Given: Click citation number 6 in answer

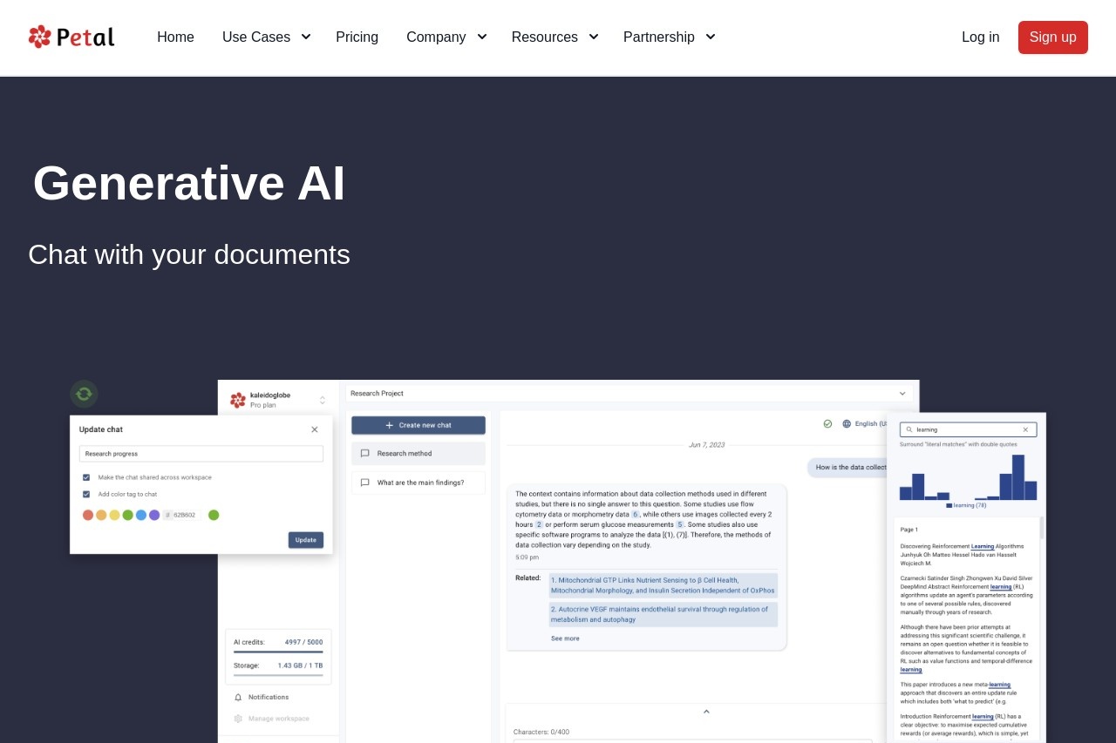Looking at the screenshot, I should pyautogui.click(x=636, y=515).
